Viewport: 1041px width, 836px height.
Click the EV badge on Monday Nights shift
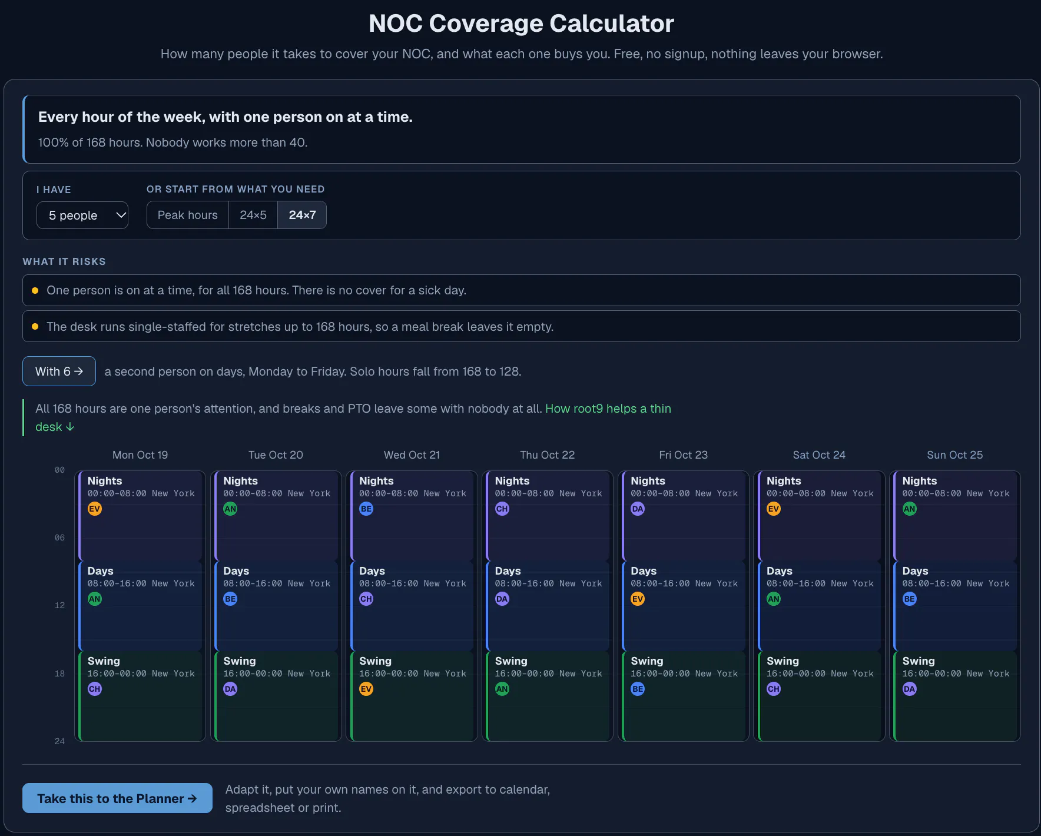pyautogui.click(x=95, y=509)
